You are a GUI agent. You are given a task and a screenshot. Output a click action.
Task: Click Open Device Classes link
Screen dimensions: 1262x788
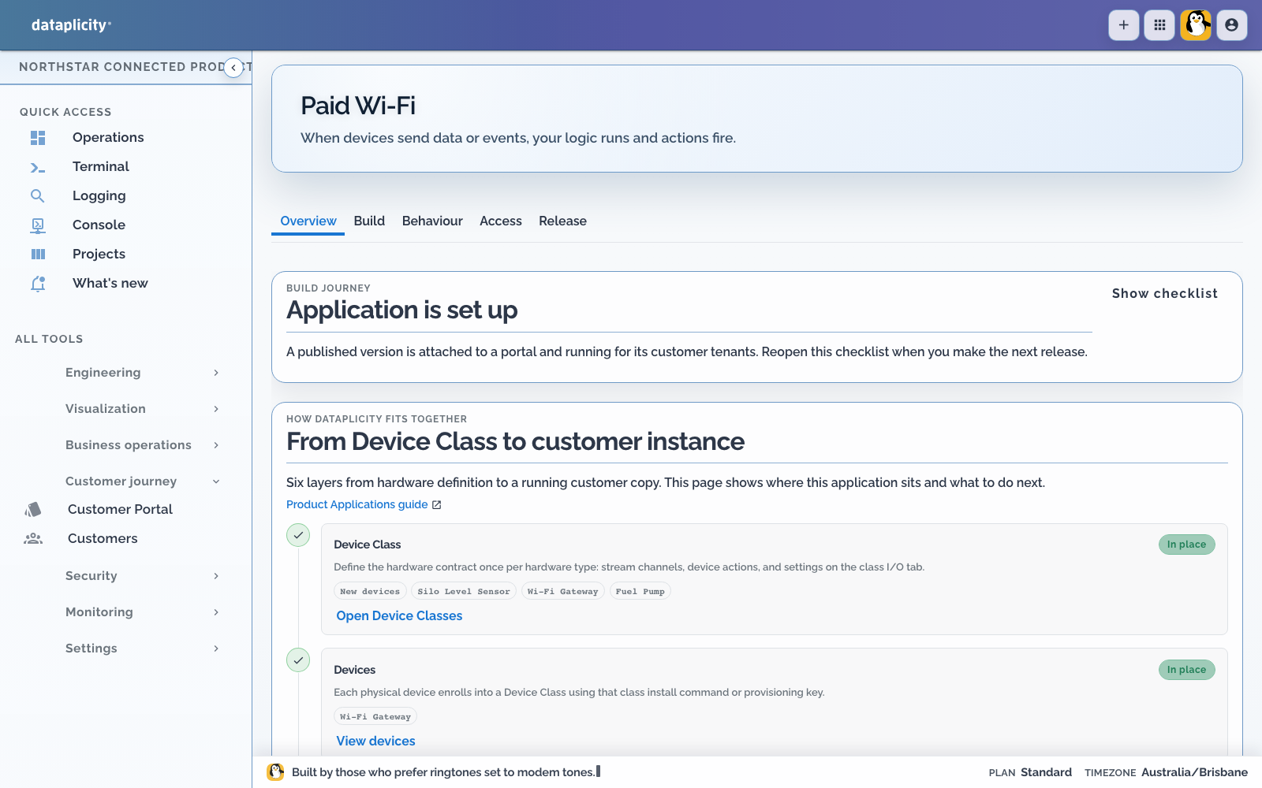(399, 616)
